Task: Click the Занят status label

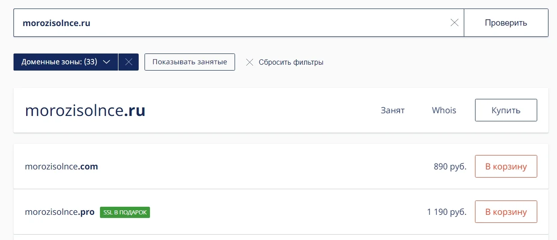Action: pos(393,110)
